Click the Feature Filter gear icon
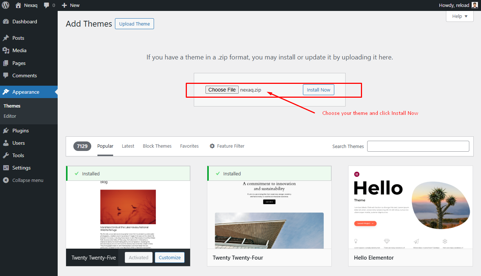Viewport: 481px width, 276px height. click(212, 146)
